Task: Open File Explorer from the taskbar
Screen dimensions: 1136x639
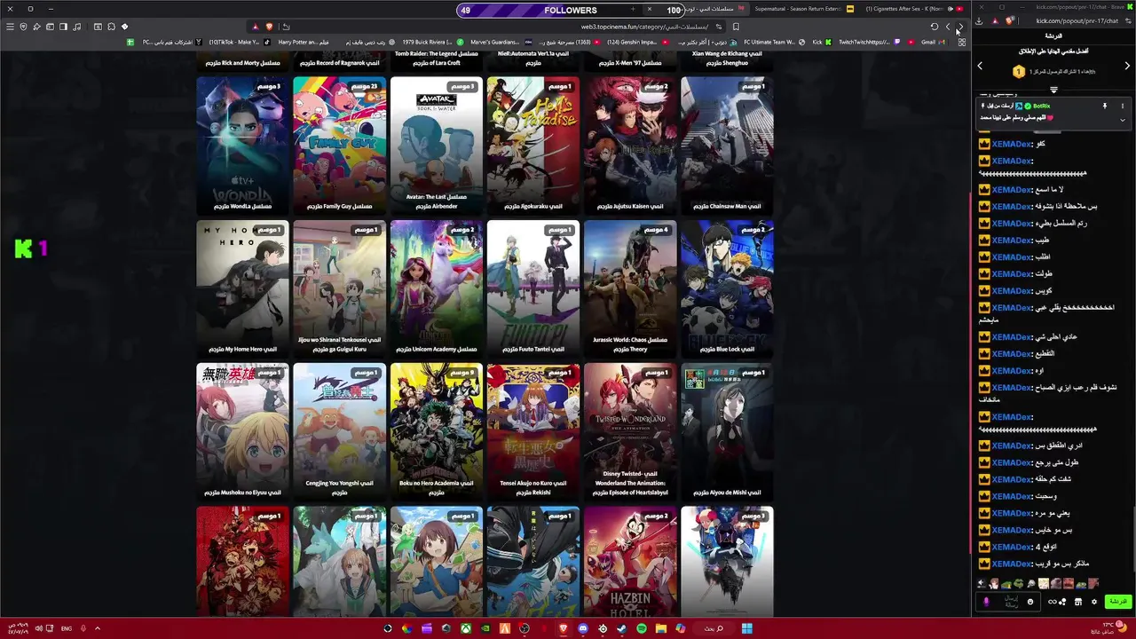Action: tap(661, 628)
